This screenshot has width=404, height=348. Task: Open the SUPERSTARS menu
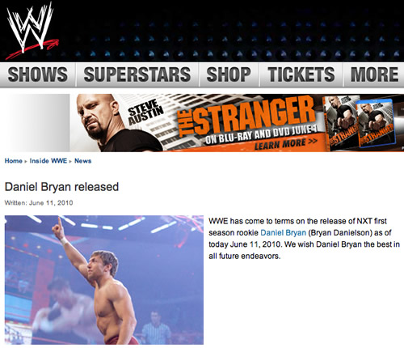pyautogui.click(x=137, y=74)
